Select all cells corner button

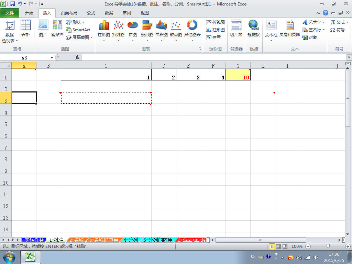click(6, 66)
